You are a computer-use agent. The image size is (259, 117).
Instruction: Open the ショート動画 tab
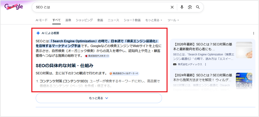pos(132,20)
